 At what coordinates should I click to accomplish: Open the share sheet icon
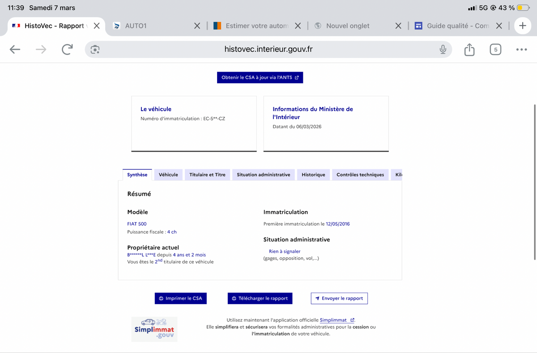469,49
